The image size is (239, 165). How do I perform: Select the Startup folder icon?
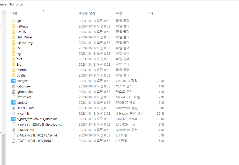coord(13,70)
